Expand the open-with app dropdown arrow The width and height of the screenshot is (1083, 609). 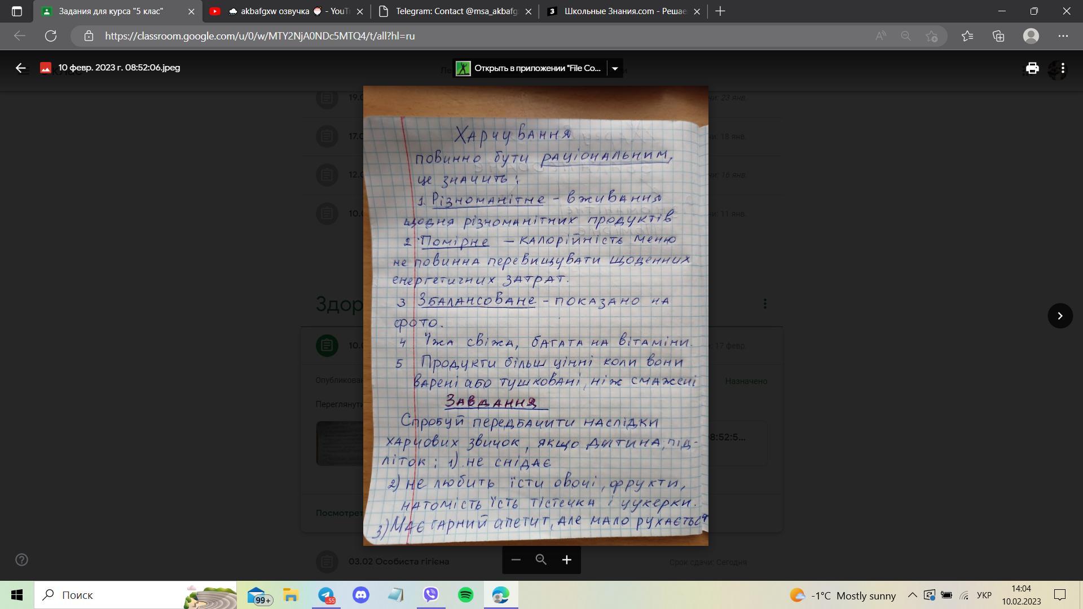pos(615,68)
